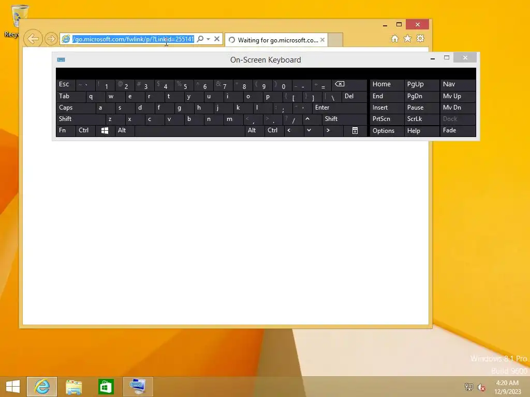Image resolution: width=530 pixels, height=397 pixels.
Task: Maximize the Internet Explorer window
Action: pyautogui.click(x=399, y=24)
